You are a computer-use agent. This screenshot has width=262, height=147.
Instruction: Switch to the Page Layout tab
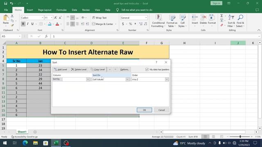pyautogui.click(x=45, y=10)
